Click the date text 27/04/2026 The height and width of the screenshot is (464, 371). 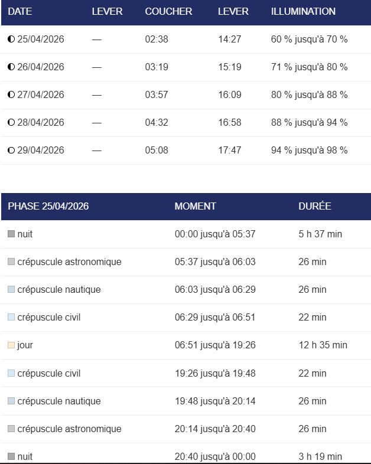41,95
